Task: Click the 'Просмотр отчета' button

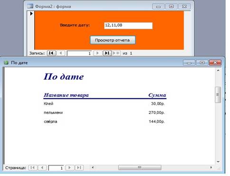Action: click(x=113, y=40)
